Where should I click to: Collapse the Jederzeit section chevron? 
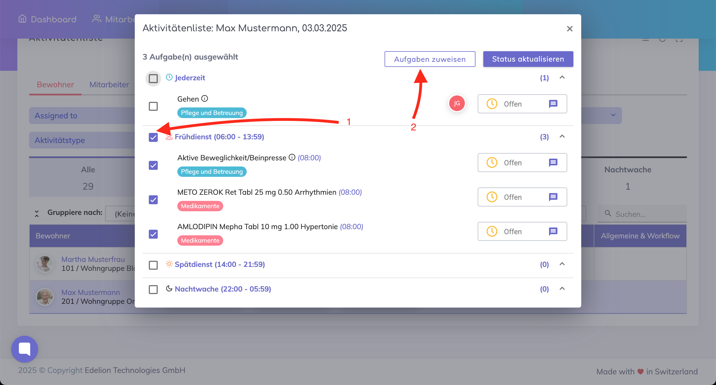coord(562,78)
